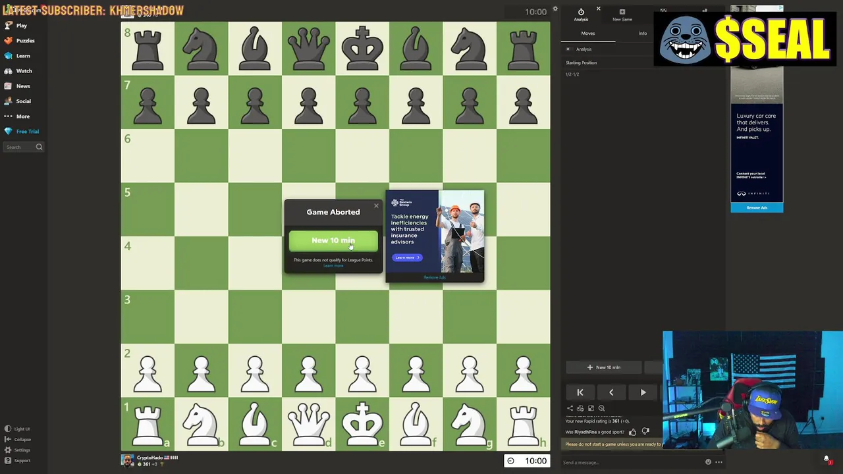Click the Starting Position text
The image size is (843, 474).
[581, 63]
